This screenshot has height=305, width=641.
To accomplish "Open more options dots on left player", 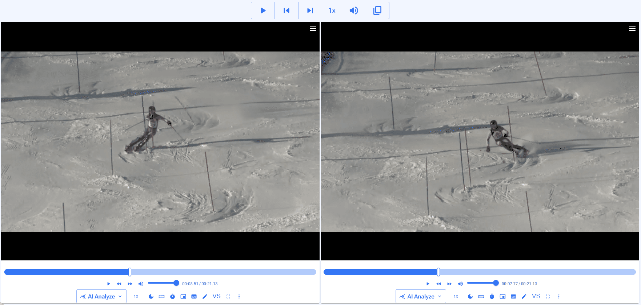I will 239,296.
